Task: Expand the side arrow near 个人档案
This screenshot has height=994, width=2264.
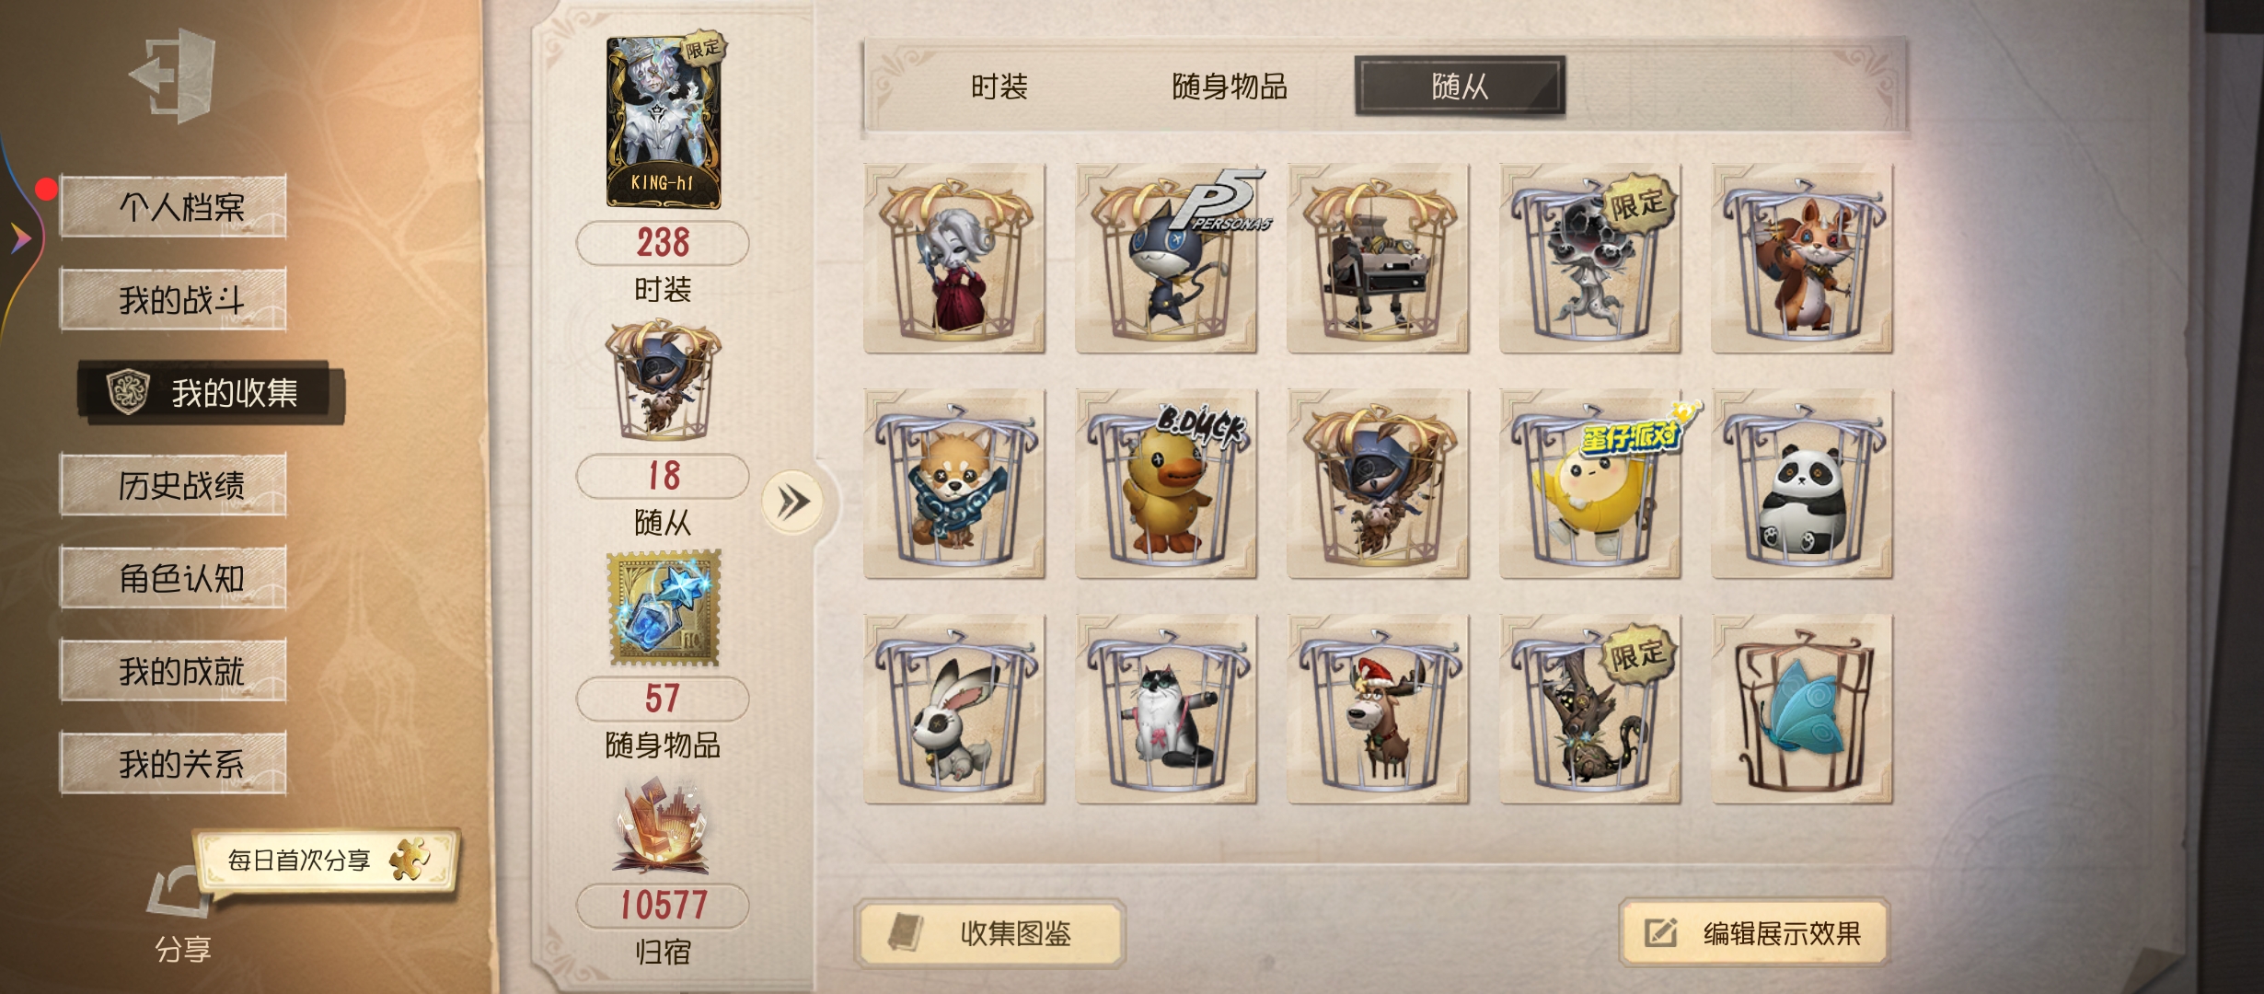Action: pyautogui.click(x=20, y=238)
